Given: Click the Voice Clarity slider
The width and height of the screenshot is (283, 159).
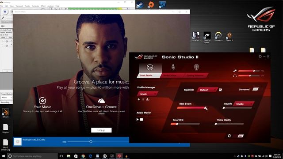Looking at the screenshot, I should (229, 124).
